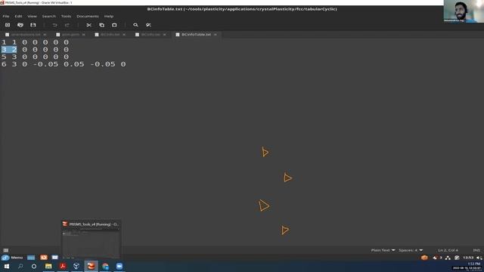Viewport: 484px width, 272px height.
Task: Click the Ln 2, Col 4 status indicator
Action: tap(448, 250)
